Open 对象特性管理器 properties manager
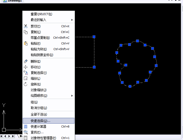 [x=43, y=138]
